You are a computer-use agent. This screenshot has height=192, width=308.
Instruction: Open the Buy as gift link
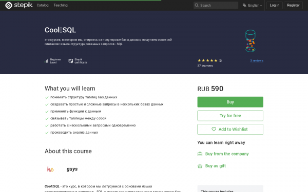216,166
